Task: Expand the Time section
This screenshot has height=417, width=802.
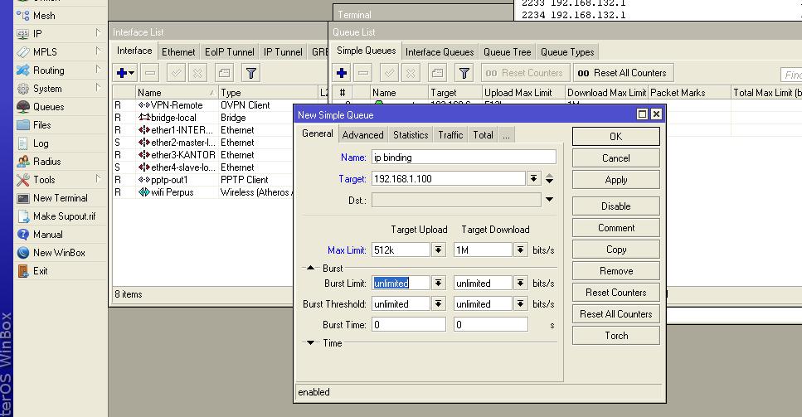Action: (310, 343)
